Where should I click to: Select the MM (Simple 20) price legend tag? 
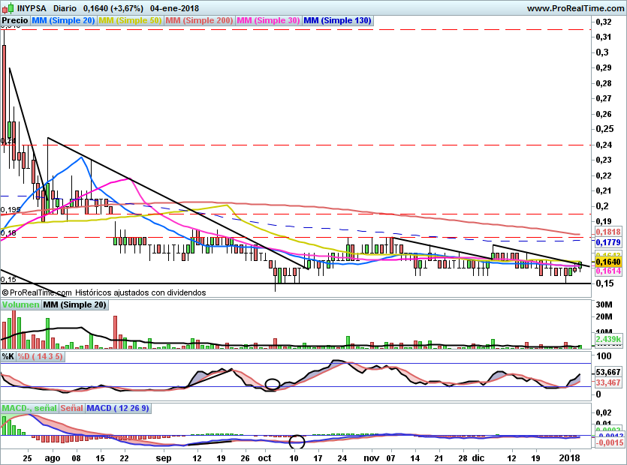coord(64,21)
